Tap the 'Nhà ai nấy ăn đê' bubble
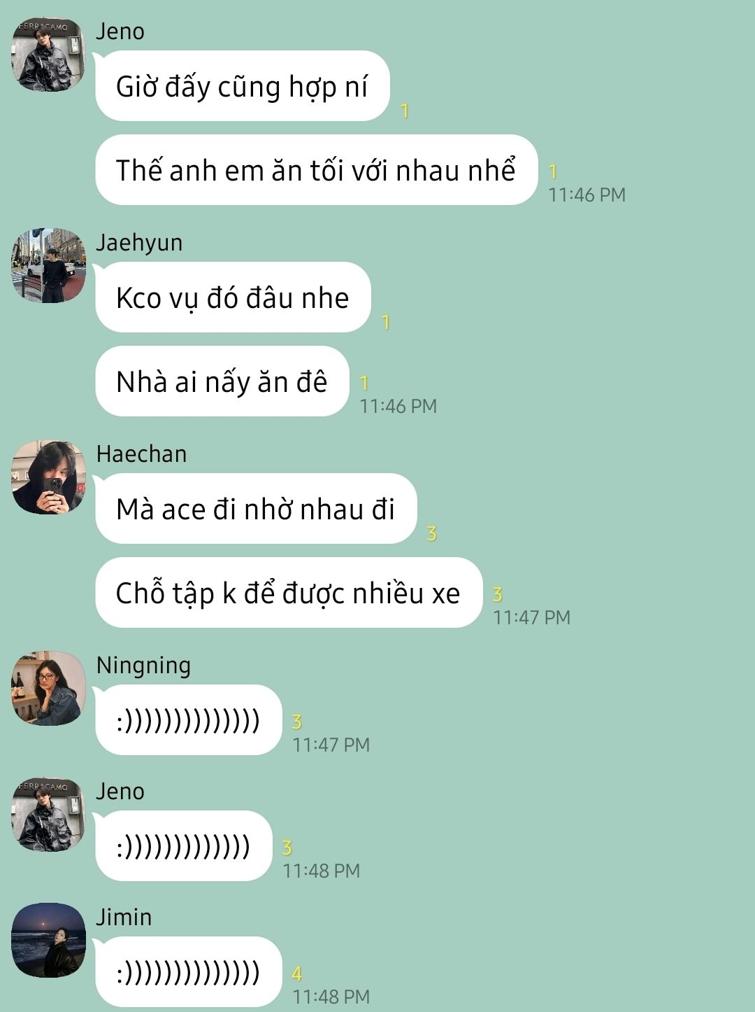Viewport: 755px width, 1012px height. 222,381
